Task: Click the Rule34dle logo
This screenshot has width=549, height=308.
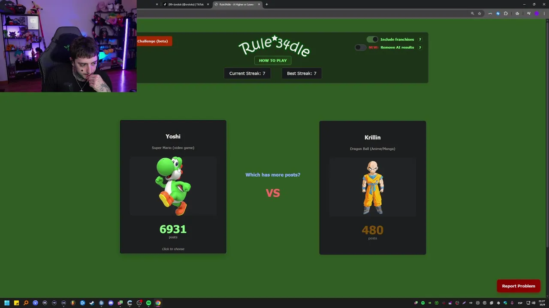Action: point(274,46)
